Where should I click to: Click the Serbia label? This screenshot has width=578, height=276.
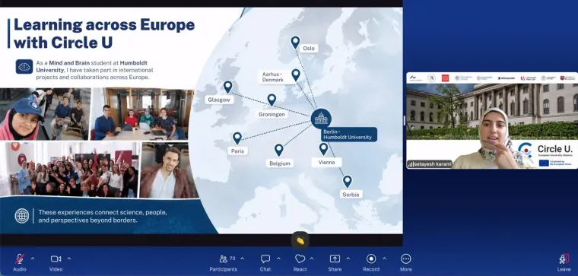tap(351, 195)
